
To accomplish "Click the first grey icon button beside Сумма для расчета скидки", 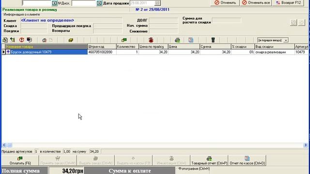I will click(x=294, y=23).
